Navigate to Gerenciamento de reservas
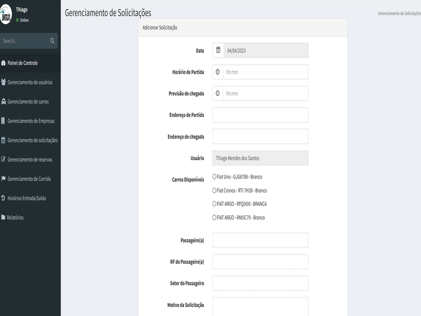The height and width of the screenshot is (316, 421). 29,160
